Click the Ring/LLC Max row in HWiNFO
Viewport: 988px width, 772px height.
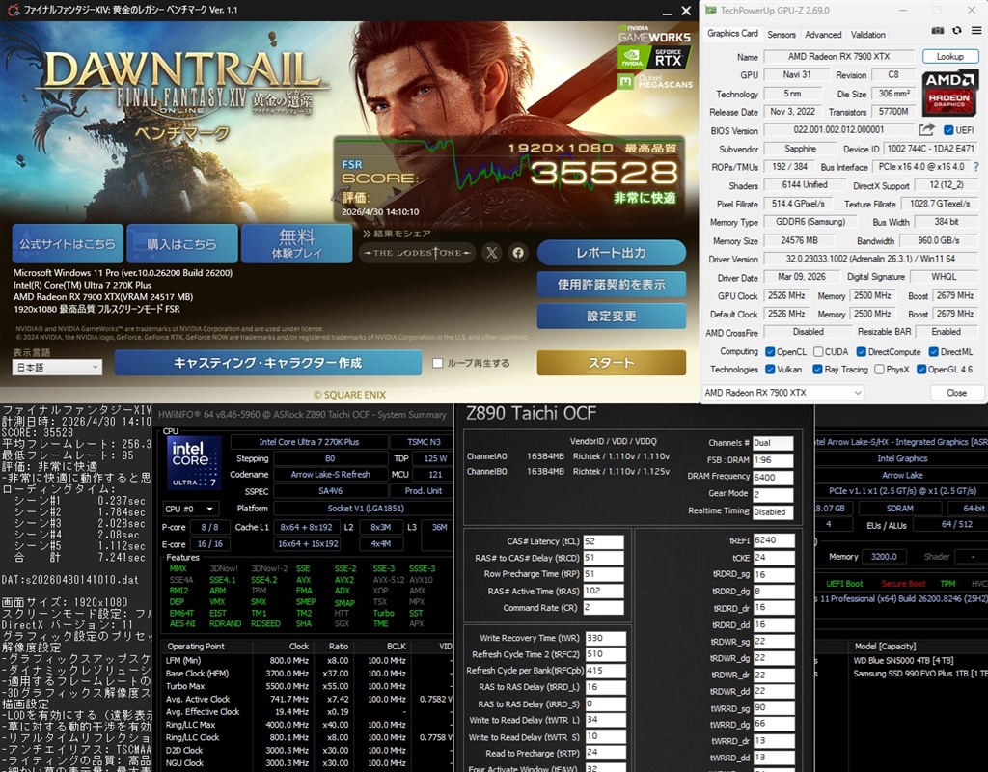tap(308, 725)
